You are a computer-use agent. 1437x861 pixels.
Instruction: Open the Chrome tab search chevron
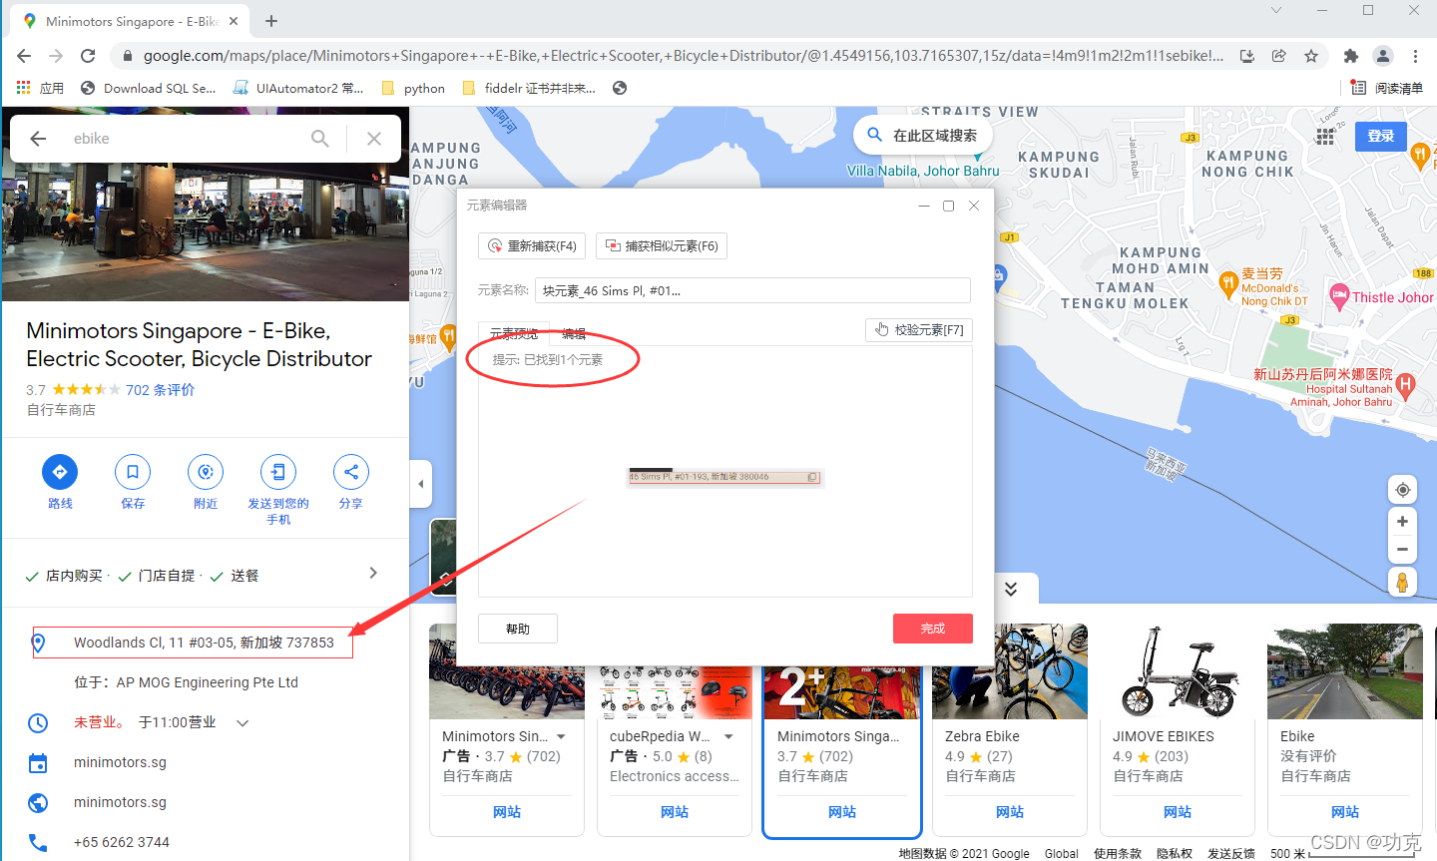coord(1276,10)
